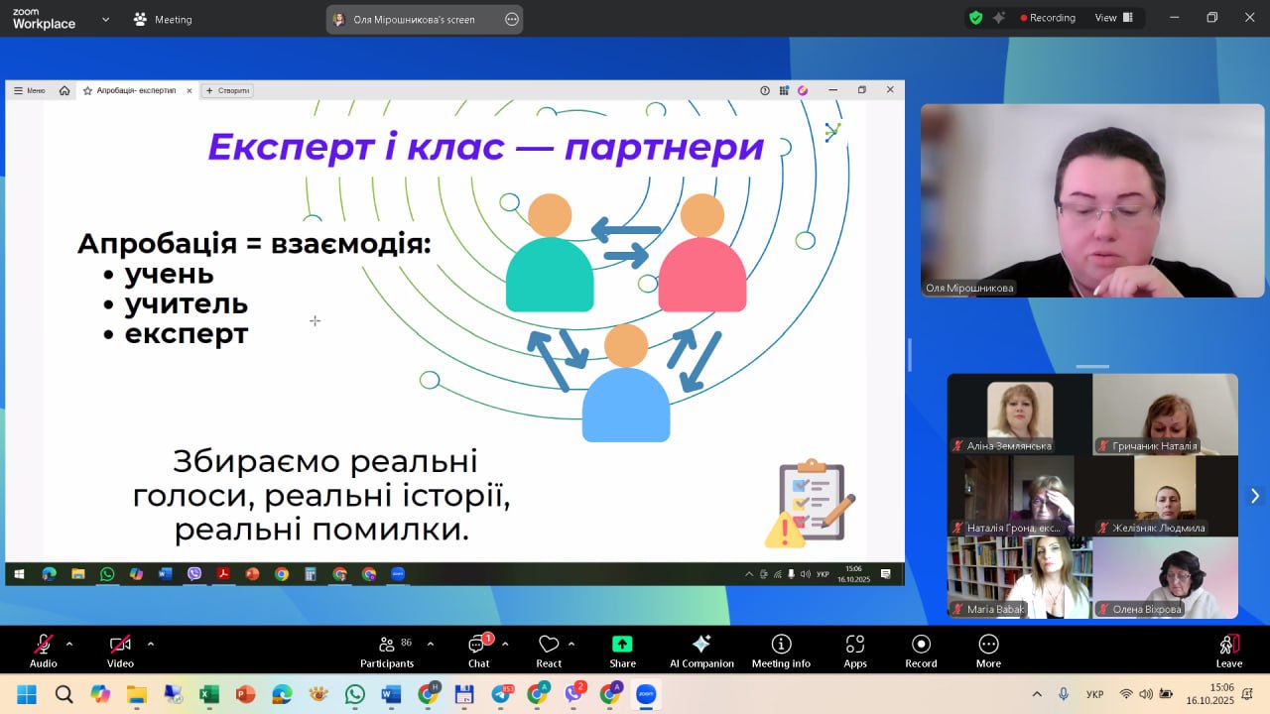Open WhatsApp from the Windows taskbar
This screenshot has height=714, width=1270.
pos(355,694)
